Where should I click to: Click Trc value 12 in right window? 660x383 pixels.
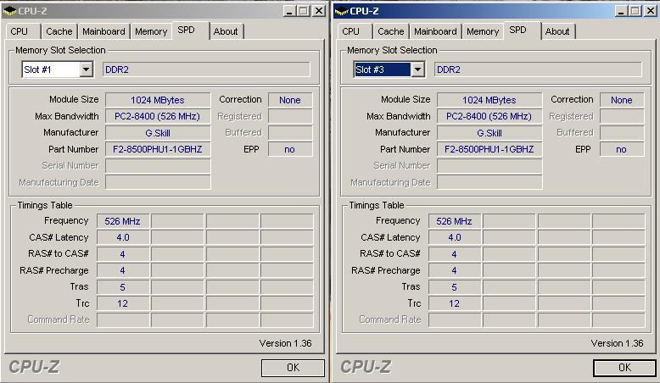455,303
